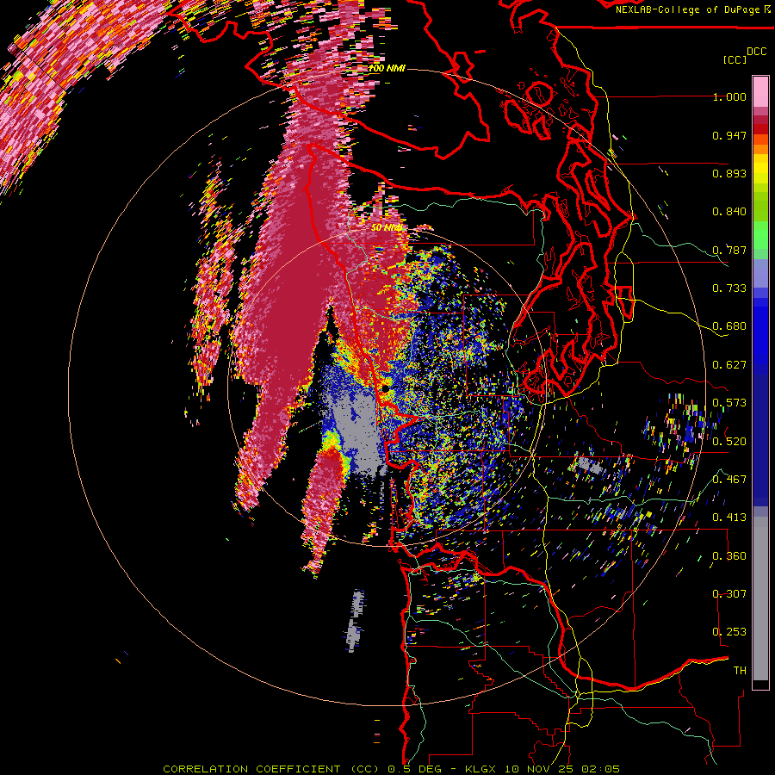Click the pink top segment of color bar
This screenshot has height=775, width=775.
pyautogui.click(x=760, y=92)
